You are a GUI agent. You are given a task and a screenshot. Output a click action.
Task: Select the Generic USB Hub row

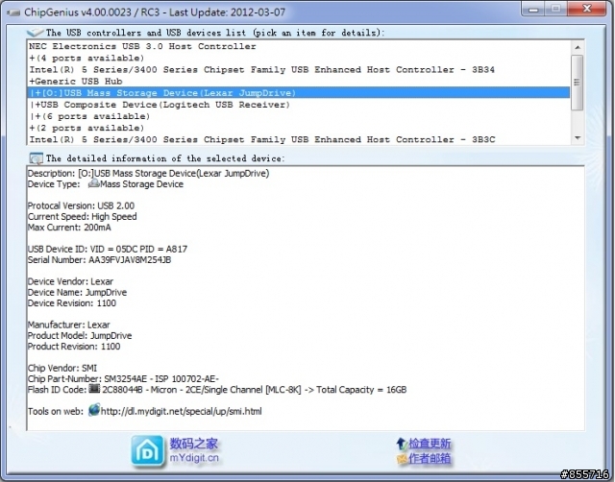pyautogui.click(x=299, y=81)
